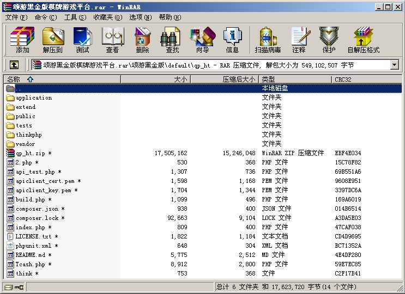Select the vendor folder row
Image resolution: width=405 pixels, height=294 pixels.
coord(203,144)
